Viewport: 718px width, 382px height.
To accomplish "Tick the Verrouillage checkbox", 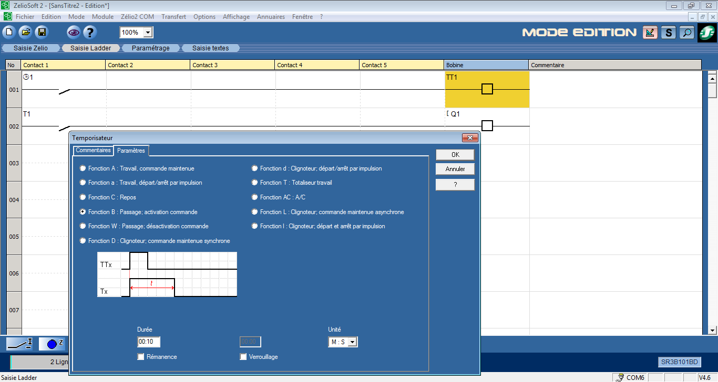I will click(x=243, y=357).
